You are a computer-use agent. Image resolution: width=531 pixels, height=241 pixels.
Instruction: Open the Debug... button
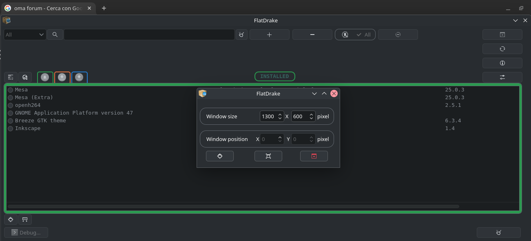tap(26, 232)
